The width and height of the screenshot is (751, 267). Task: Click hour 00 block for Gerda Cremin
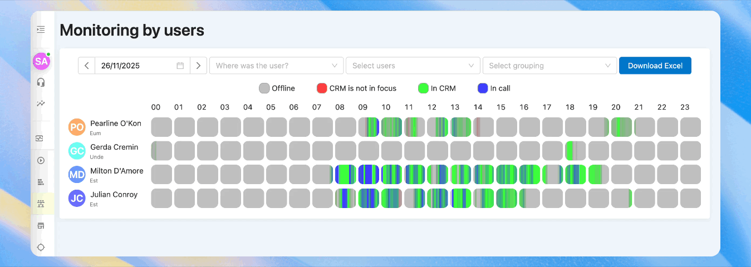coord(161,151)
